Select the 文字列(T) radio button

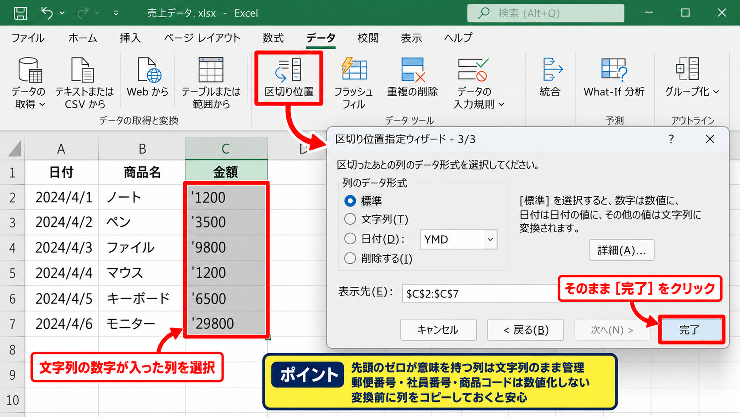[x=350, y=219]
